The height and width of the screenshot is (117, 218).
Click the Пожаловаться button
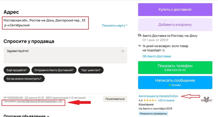point(115,99)
